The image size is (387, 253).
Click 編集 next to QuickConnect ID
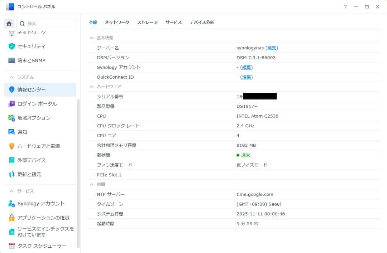tap(247, 77)
